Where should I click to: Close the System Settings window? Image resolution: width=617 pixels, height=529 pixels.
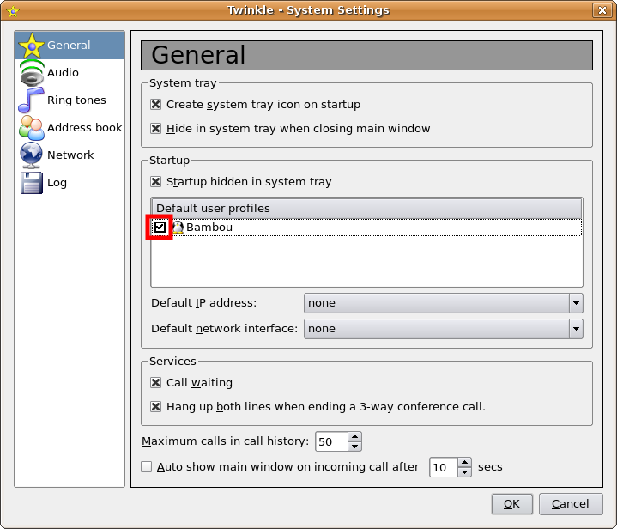pyautogui.click(x=602, y=10)
